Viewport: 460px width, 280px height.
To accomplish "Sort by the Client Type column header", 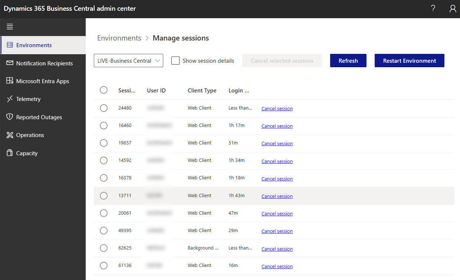I will tap(202, 90).
